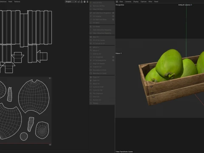Screen dimensions: 204x153
Task: Click the Move tool indicator in viewport
Action: 119,53
